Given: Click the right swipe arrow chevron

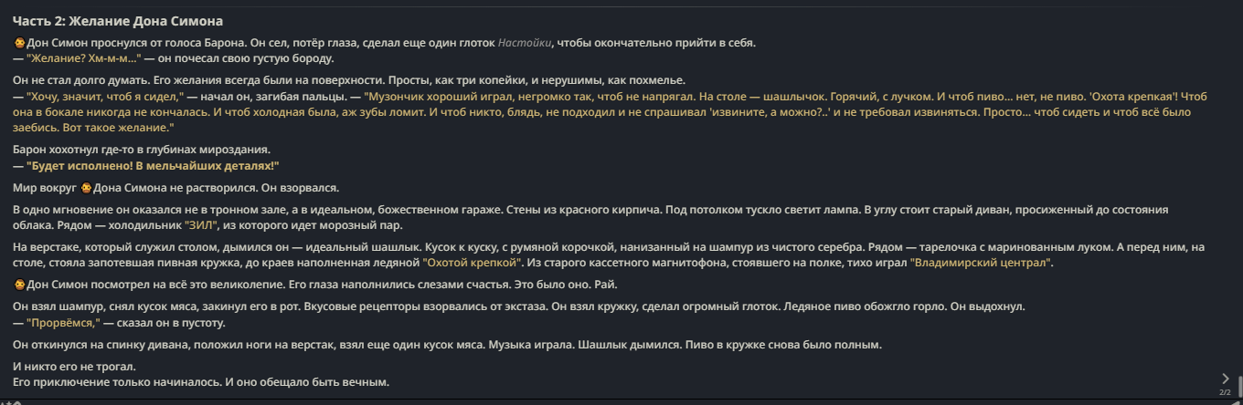Looking at the screenshot, I should point(1226,378).
